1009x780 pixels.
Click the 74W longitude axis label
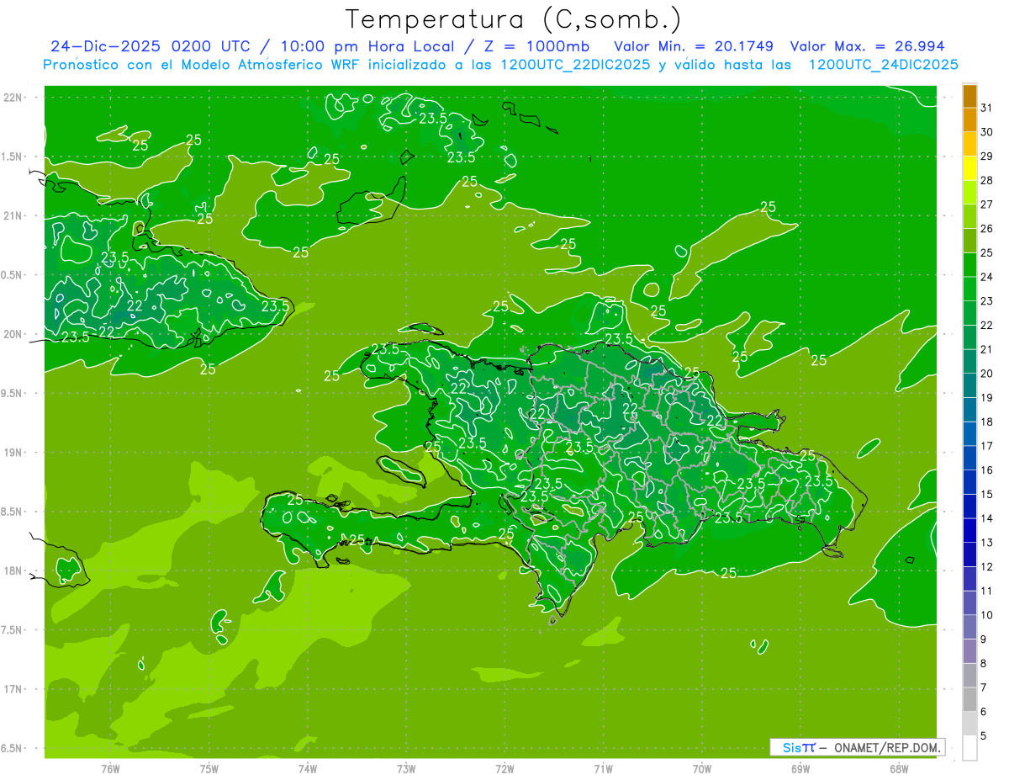point(308,769)
